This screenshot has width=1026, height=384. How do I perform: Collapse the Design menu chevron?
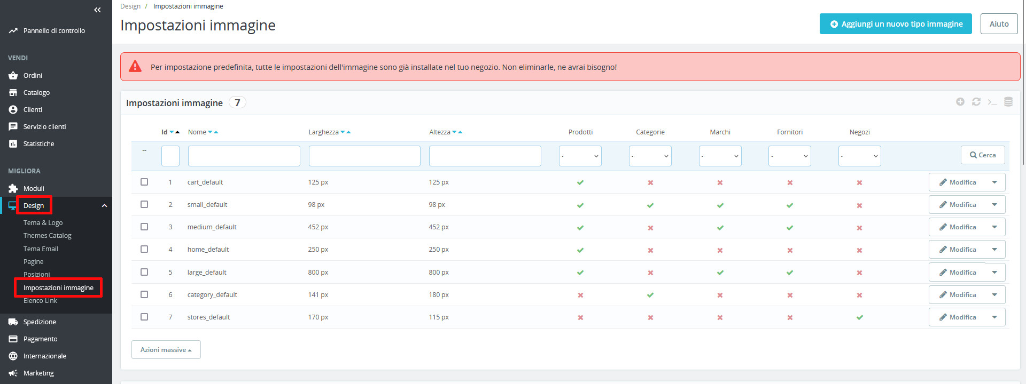tap(105, 206)
